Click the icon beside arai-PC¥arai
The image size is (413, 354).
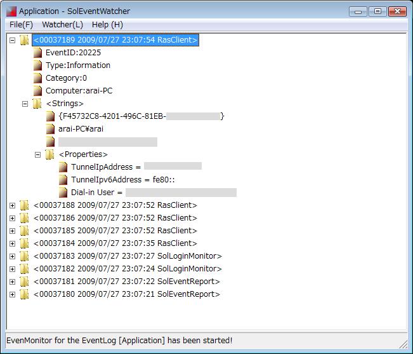pyautogui.click(x=50, y=129)
